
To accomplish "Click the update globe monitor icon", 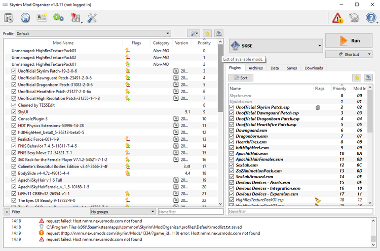I will pos(354,18).
